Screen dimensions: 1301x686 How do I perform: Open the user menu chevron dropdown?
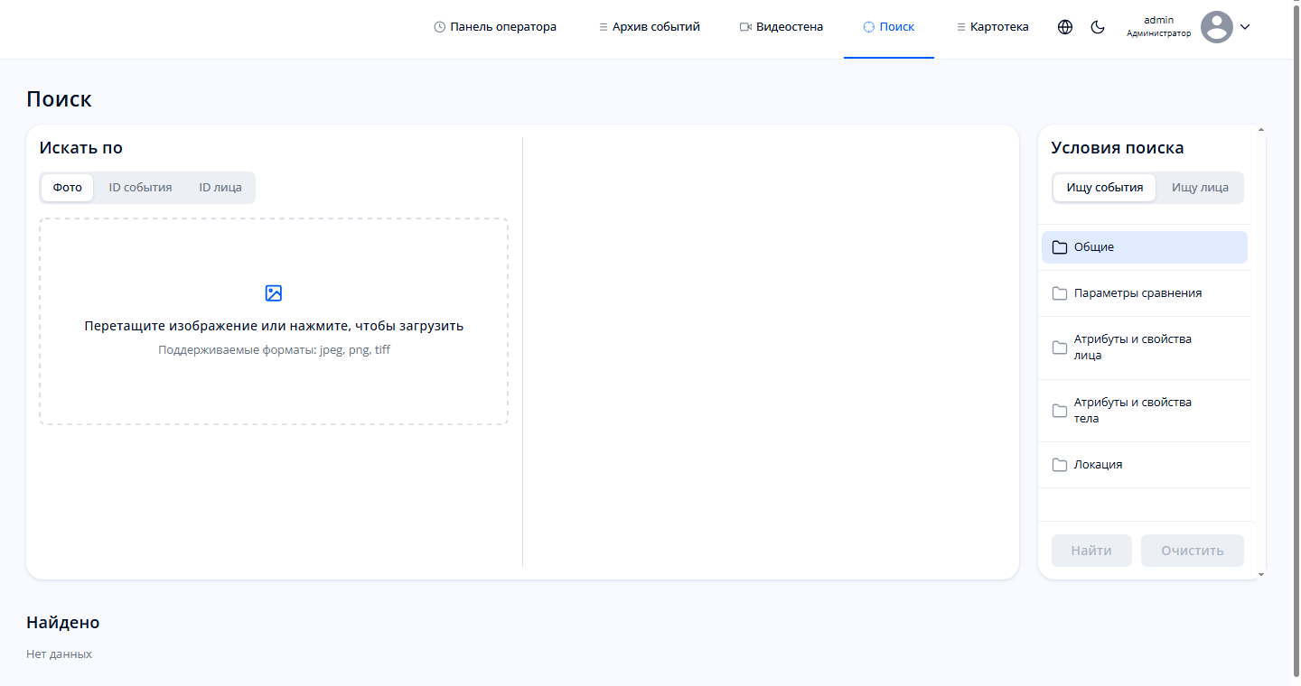point(1245,27)
